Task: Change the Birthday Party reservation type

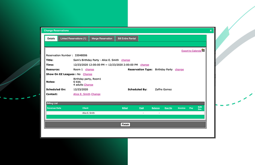Action: pyautogui.click(x=179, y=69)
